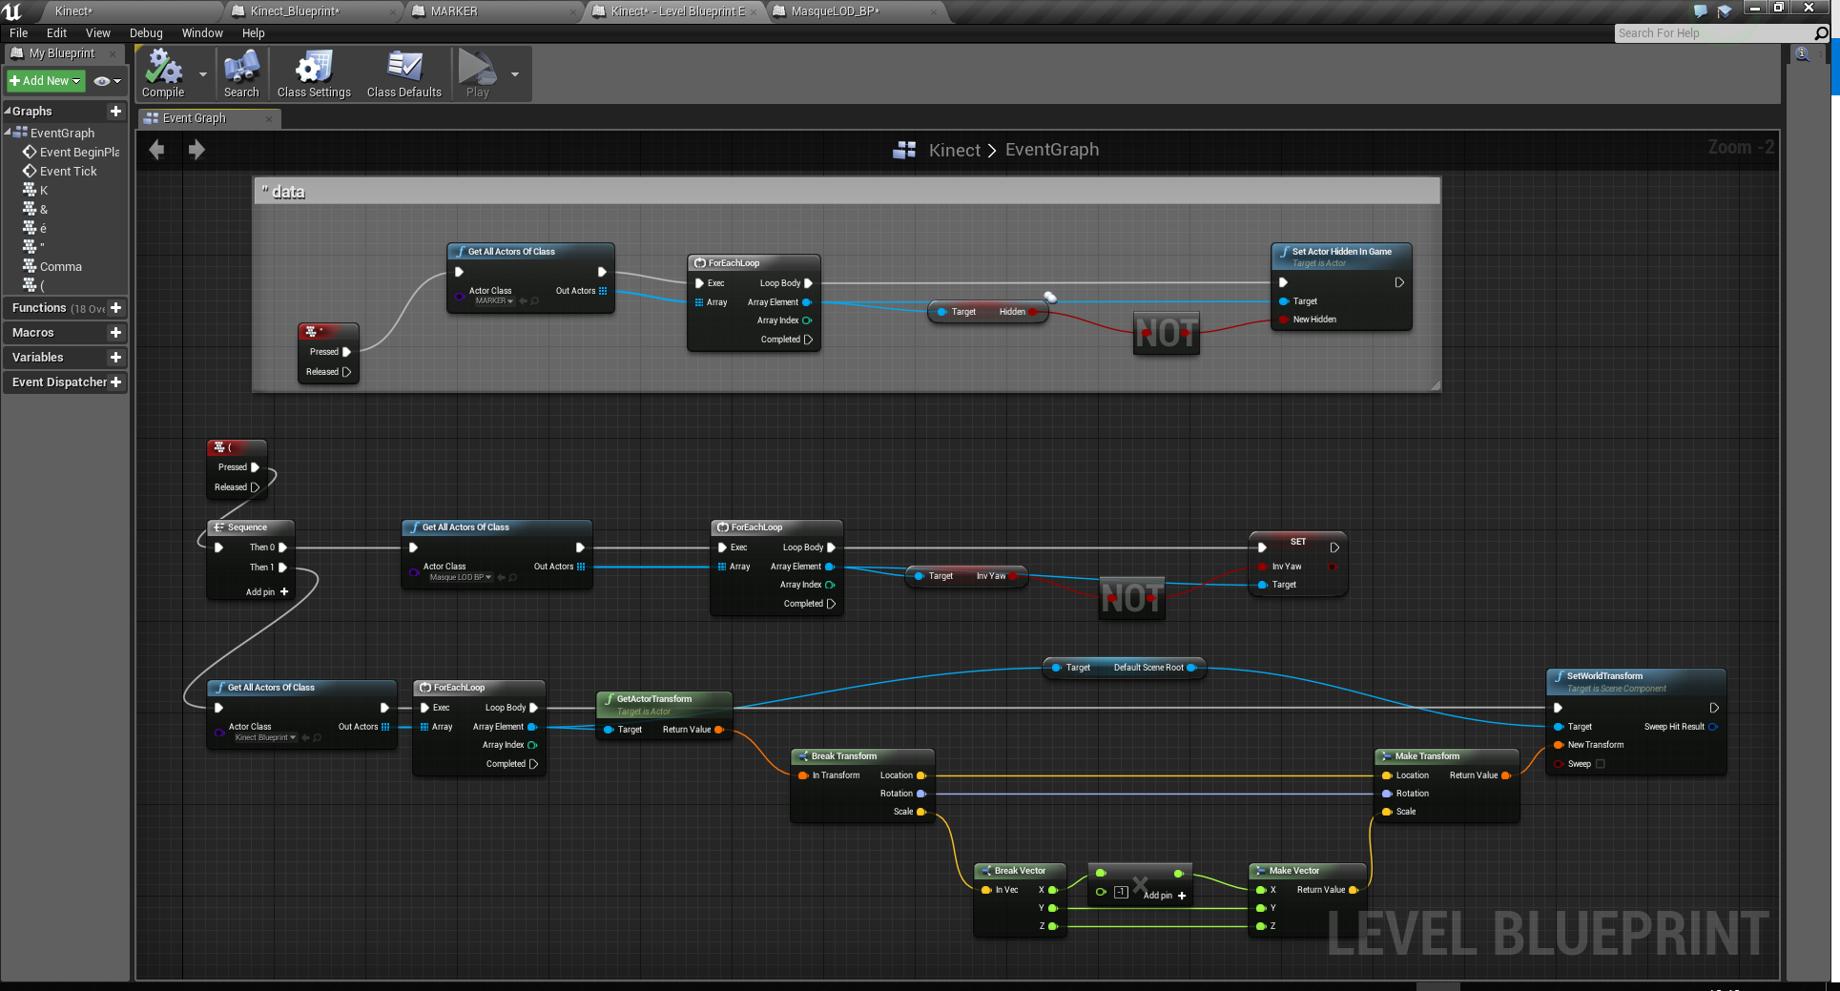
Task: Open the tutorials graduation cap icon
Action: point(1725,10)
